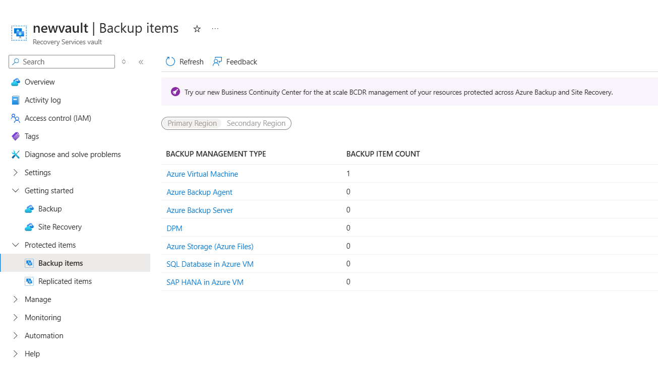Click the Access control (IAM) people icon
Viewport: 658px width, 372px height.
(x=16, y=118)
